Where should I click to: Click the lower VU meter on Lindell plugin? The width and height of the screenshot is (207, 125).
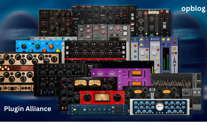click(x=44, y=24)
